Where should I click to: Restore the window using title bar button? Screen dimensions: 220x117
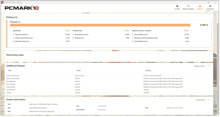click(208, 2)
